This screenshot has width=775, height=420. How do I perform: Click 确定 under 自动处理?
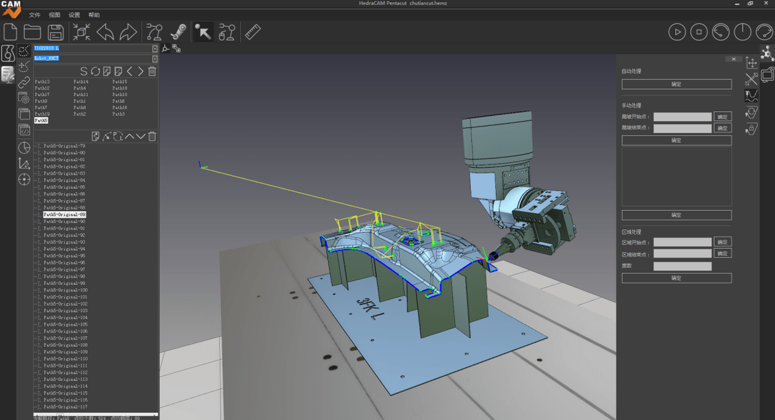(676, 84)
